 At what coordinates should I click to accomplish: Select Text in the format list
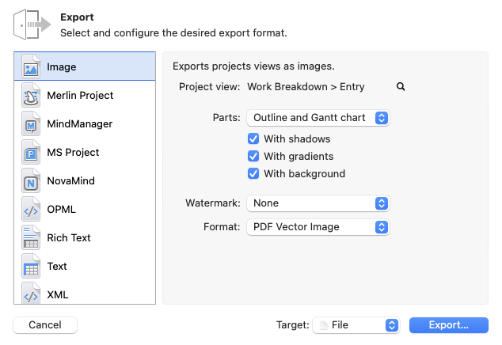pos(57,266)
